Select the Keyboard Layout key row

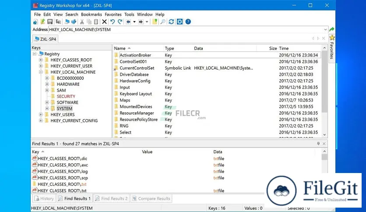[217, 94]
